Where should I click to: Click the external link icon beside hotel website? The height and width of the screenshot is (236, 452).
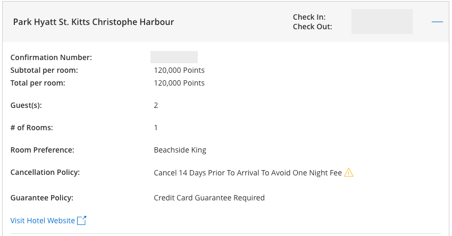(x=81, y=221)
